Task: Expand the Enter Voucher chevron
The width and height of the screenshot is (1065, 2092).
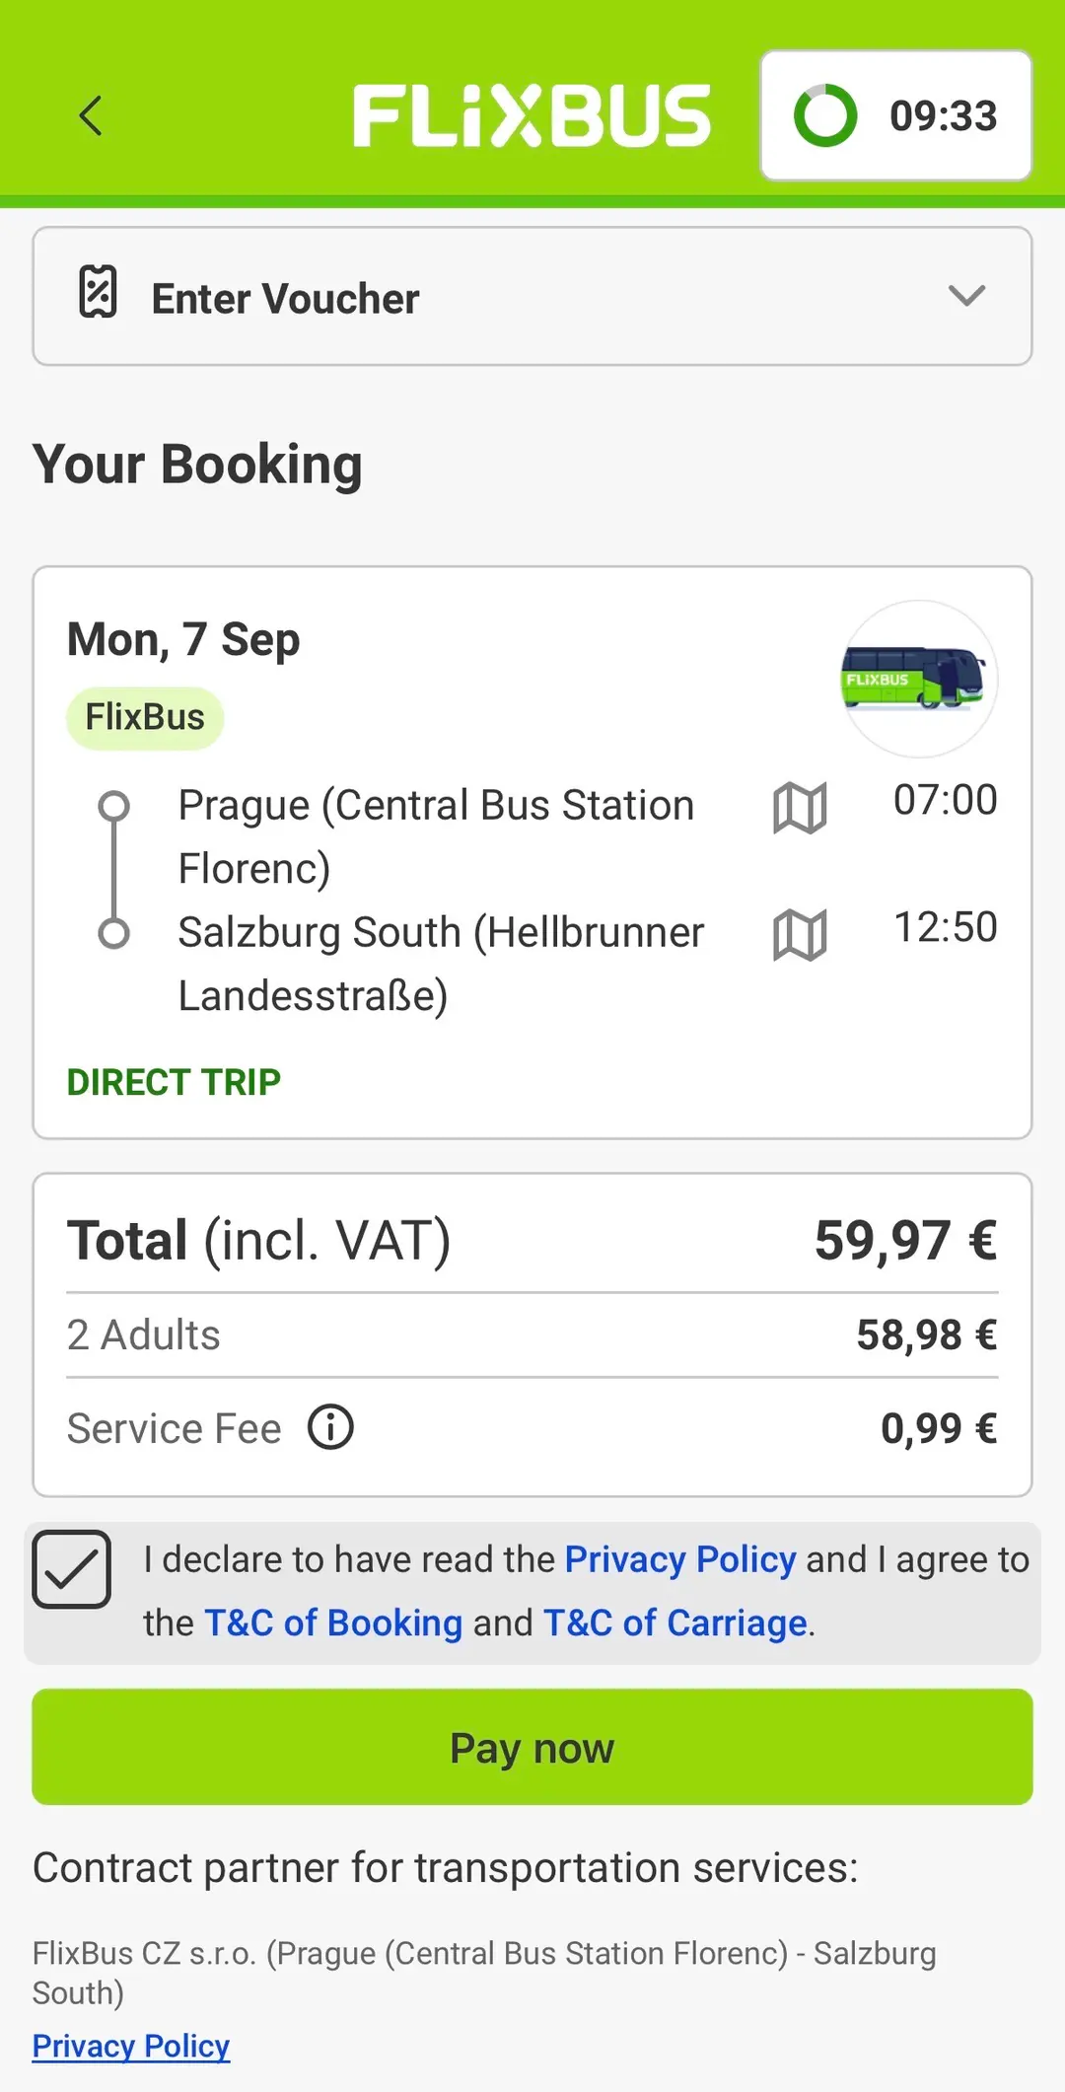Action: pos(966,295)
